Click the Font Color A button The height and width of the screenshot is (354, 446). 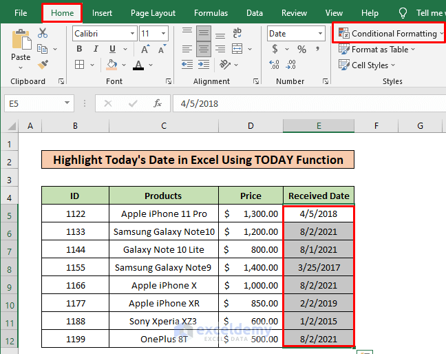[x=138, y=65]
